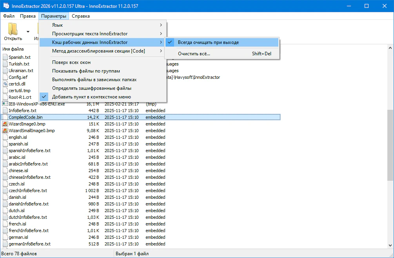The image size is (394, 258).
Task: Click the WizardSmallImage0.bmp image icon
Action: 5,131
